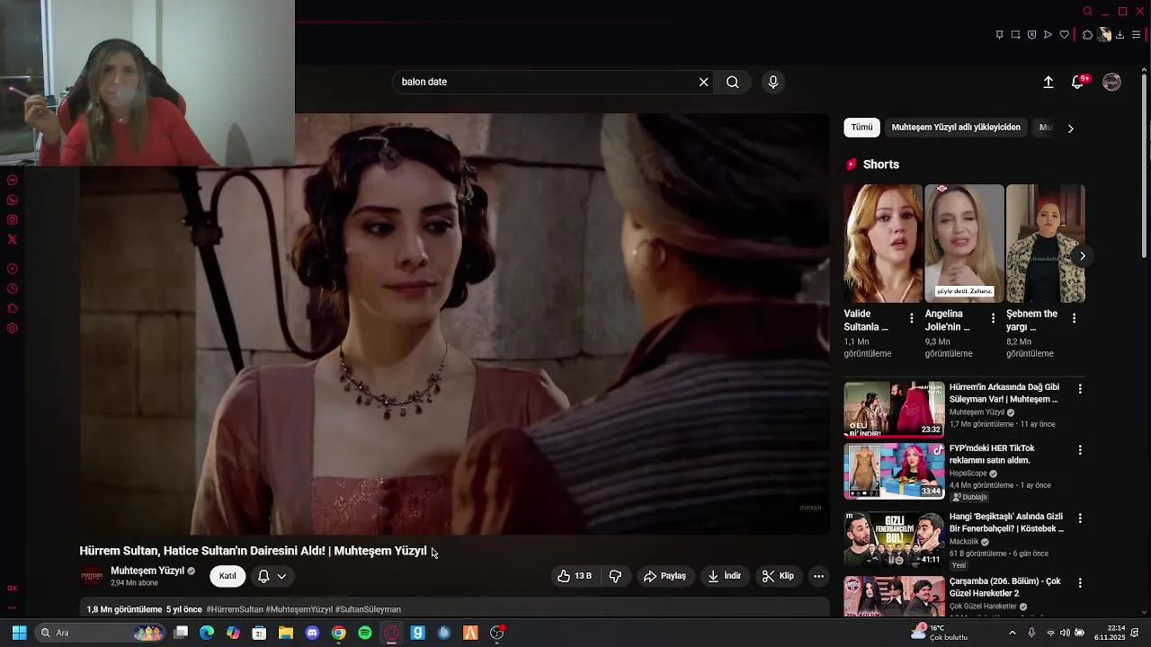Add the page to bookmarks with the heart
Image resolution: width=1151 pixels, height=647 pixels.
[1065, 35]
